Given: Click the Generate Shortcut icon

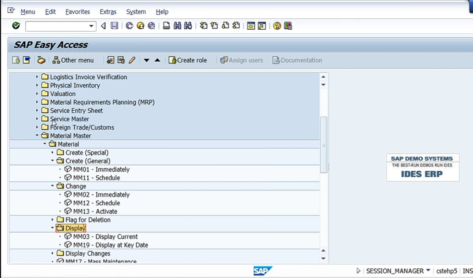Looking at the screenshot, I should point(262,26).
